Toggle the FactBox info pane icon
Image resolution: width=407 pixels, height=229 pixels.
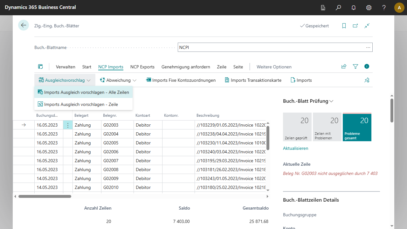pos(367,66)
